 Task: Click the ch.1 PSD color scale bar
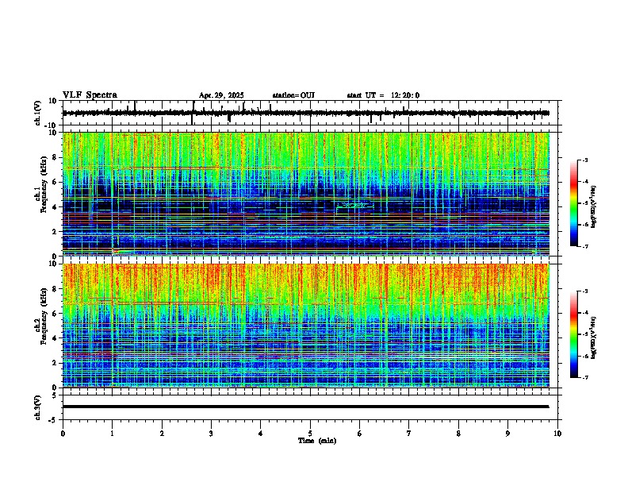574,203
